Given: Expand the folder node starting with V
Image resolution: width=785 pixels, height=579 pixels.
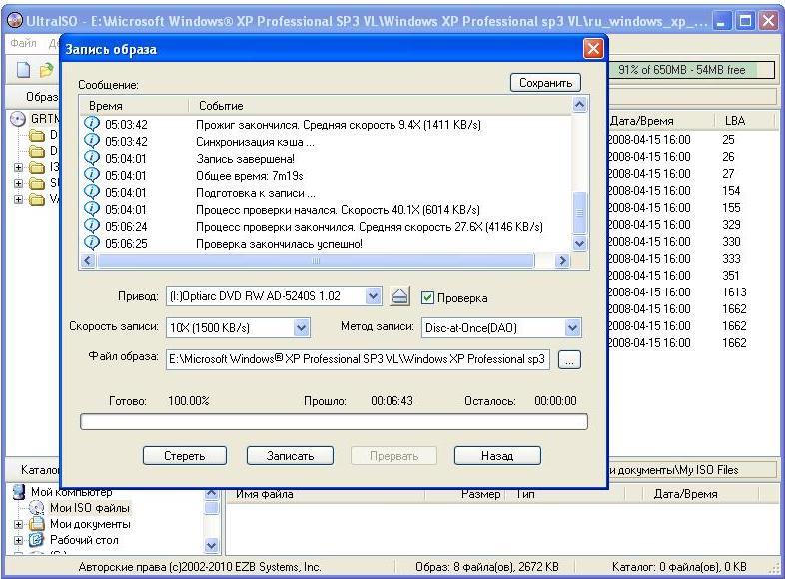Looking at the screenshot, I should pyautogui.click(x=19, y=200).
